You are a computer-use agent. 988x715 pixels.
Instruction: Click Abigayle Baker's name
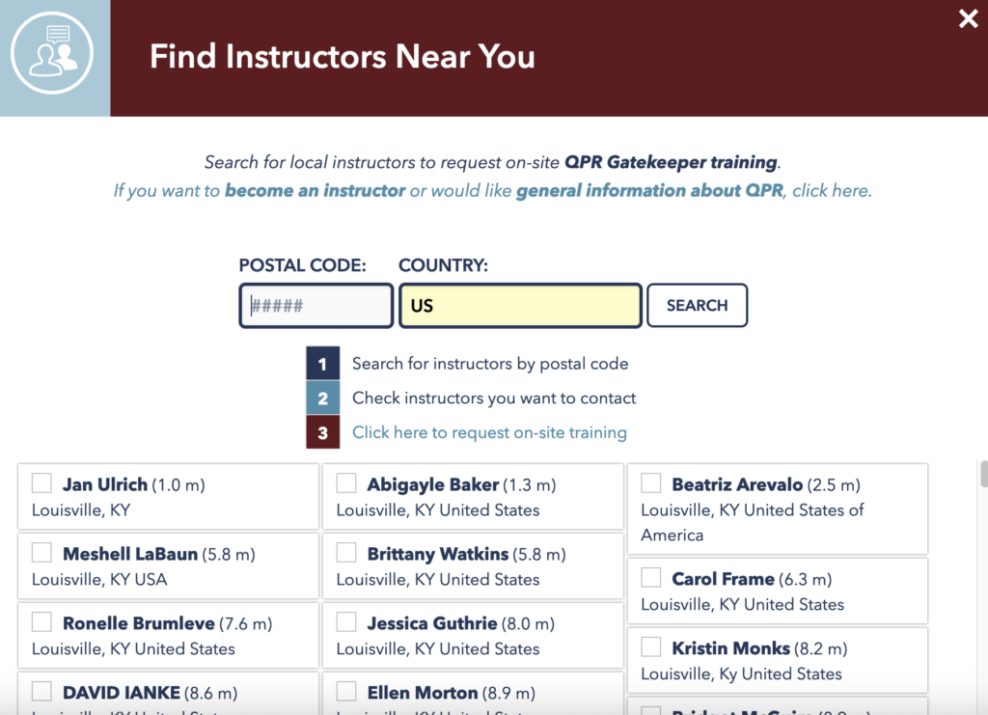[433, 484]
